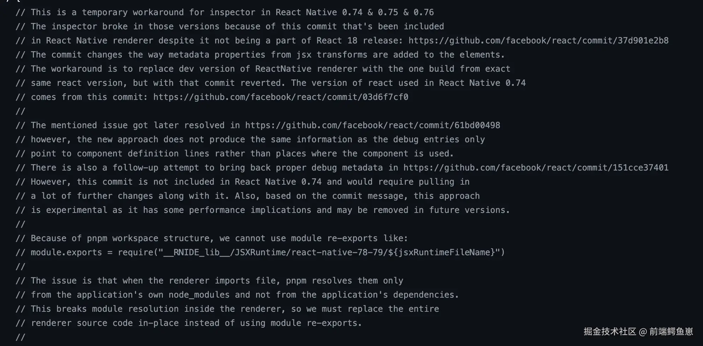Click the "Because of pnpm workspace structure" line
703x346 pixels.
[x=211, y=238]
